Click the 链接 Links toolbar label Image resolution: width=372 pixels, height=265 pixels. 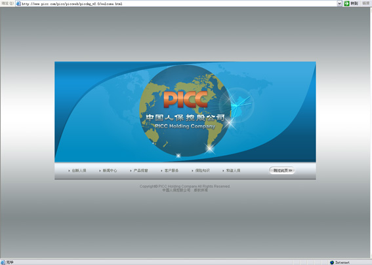366,3
